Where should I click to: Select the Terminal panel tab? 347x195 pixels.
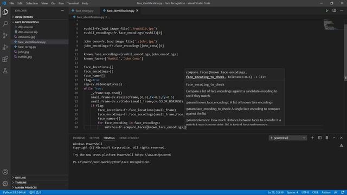pyautogui.click(x=110, y=138)
